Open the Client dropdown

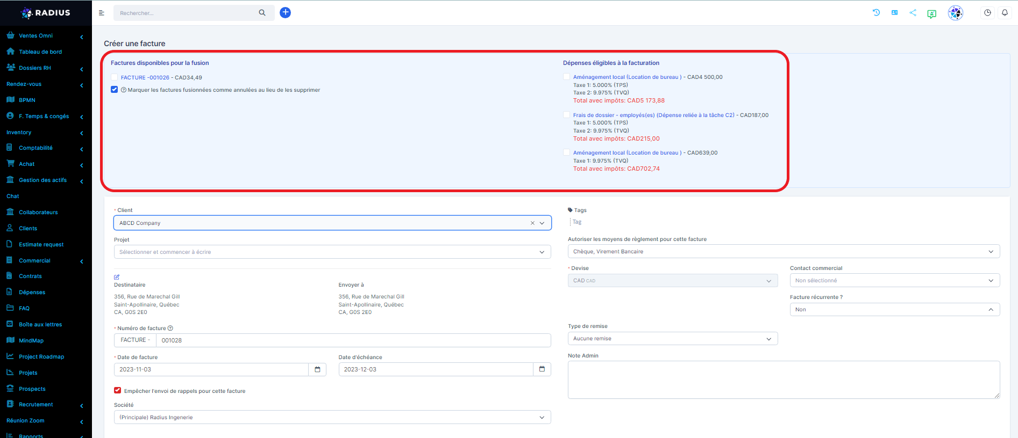[332, 223]
